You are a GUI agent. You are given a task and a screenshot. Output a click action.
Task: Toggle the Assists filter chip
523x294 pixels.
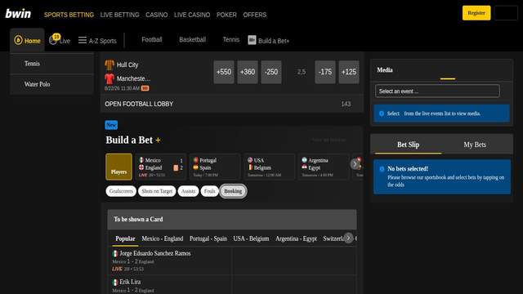[188, 191]
